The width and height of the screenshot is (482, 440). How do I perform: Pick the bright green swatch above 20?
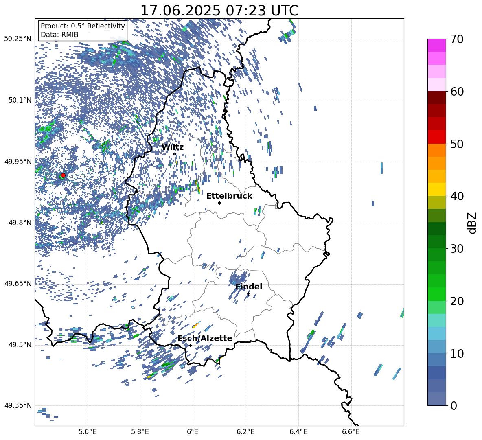[x=437, y=294]
